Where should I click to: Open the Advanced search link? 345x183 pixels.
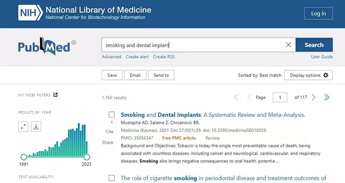click(x=112, y=56)
